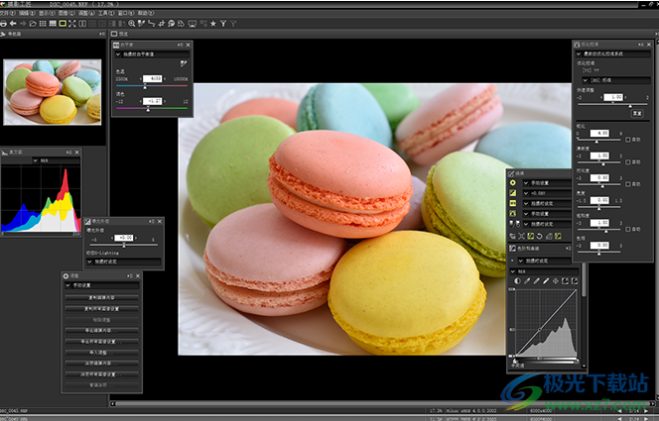
Task: Open the Tools (工具) menu
Action: 106,13
